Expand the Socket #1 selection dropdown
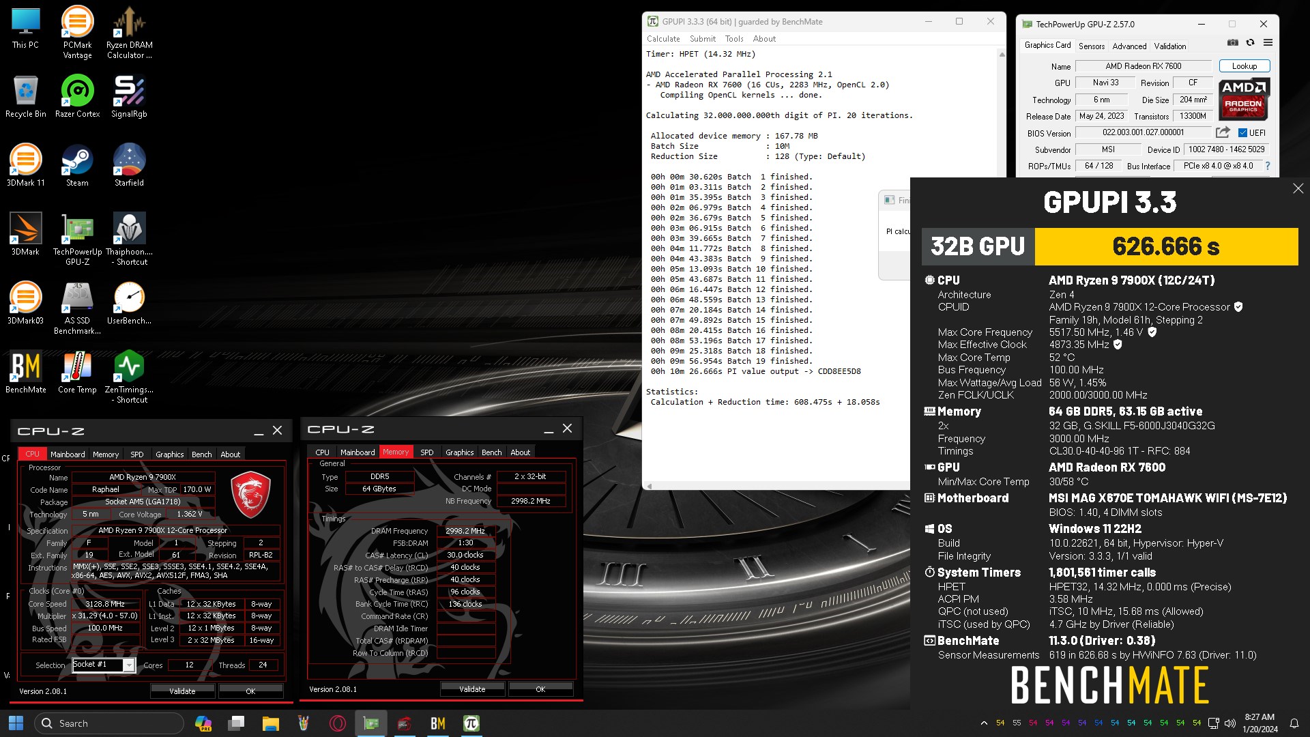 128,665
